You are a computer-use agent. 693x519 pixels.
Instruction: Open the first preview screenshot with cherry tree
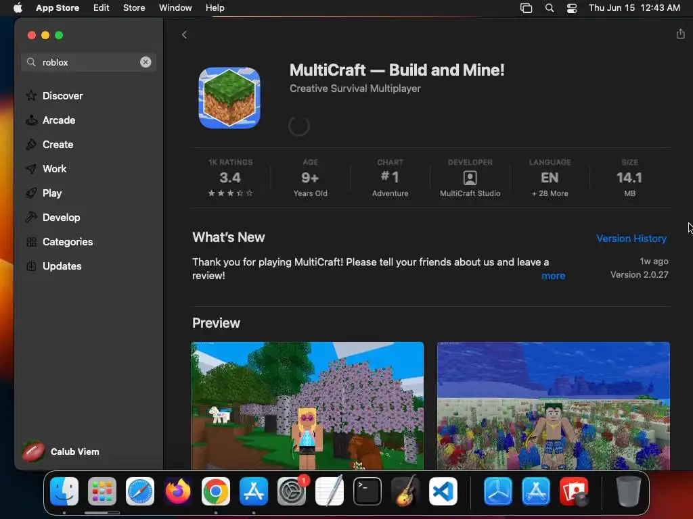tap(307, 405)
